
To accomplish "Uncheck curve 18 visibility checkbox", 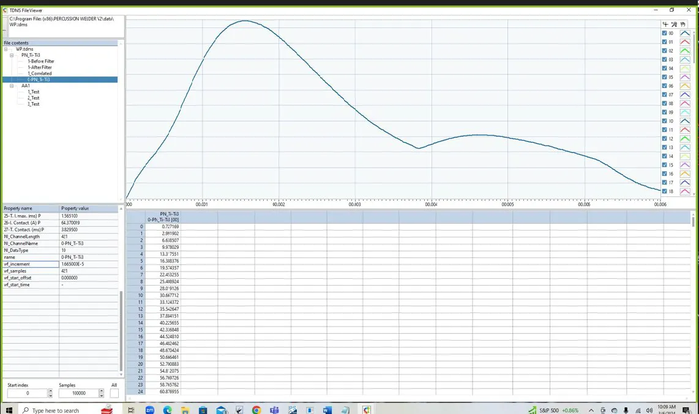I will click(664, 191).
